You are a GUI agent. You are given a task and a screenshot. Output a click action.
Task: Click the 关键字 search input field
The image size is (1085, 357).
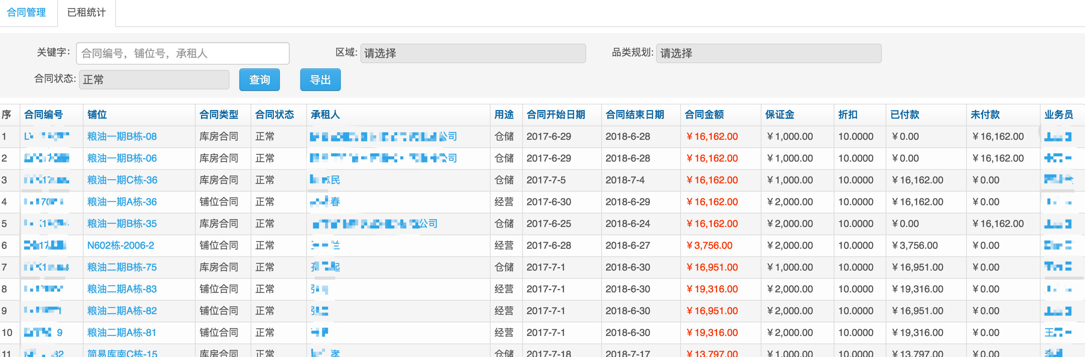(182, 53)
